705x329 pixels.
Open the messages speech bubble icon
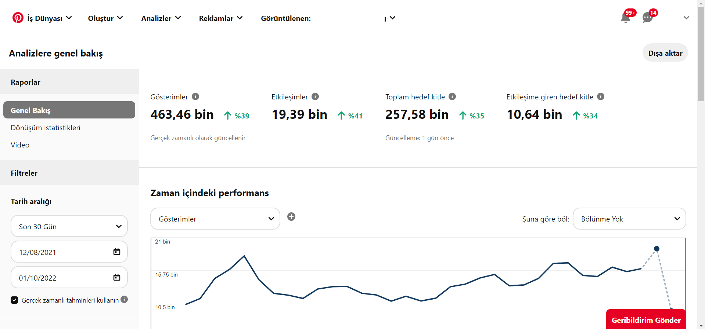coord(647,17)
